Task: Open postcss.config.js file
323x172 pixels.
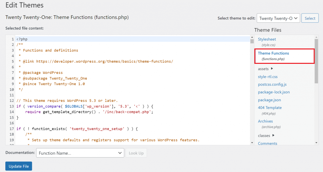Action: pos(272,84)
